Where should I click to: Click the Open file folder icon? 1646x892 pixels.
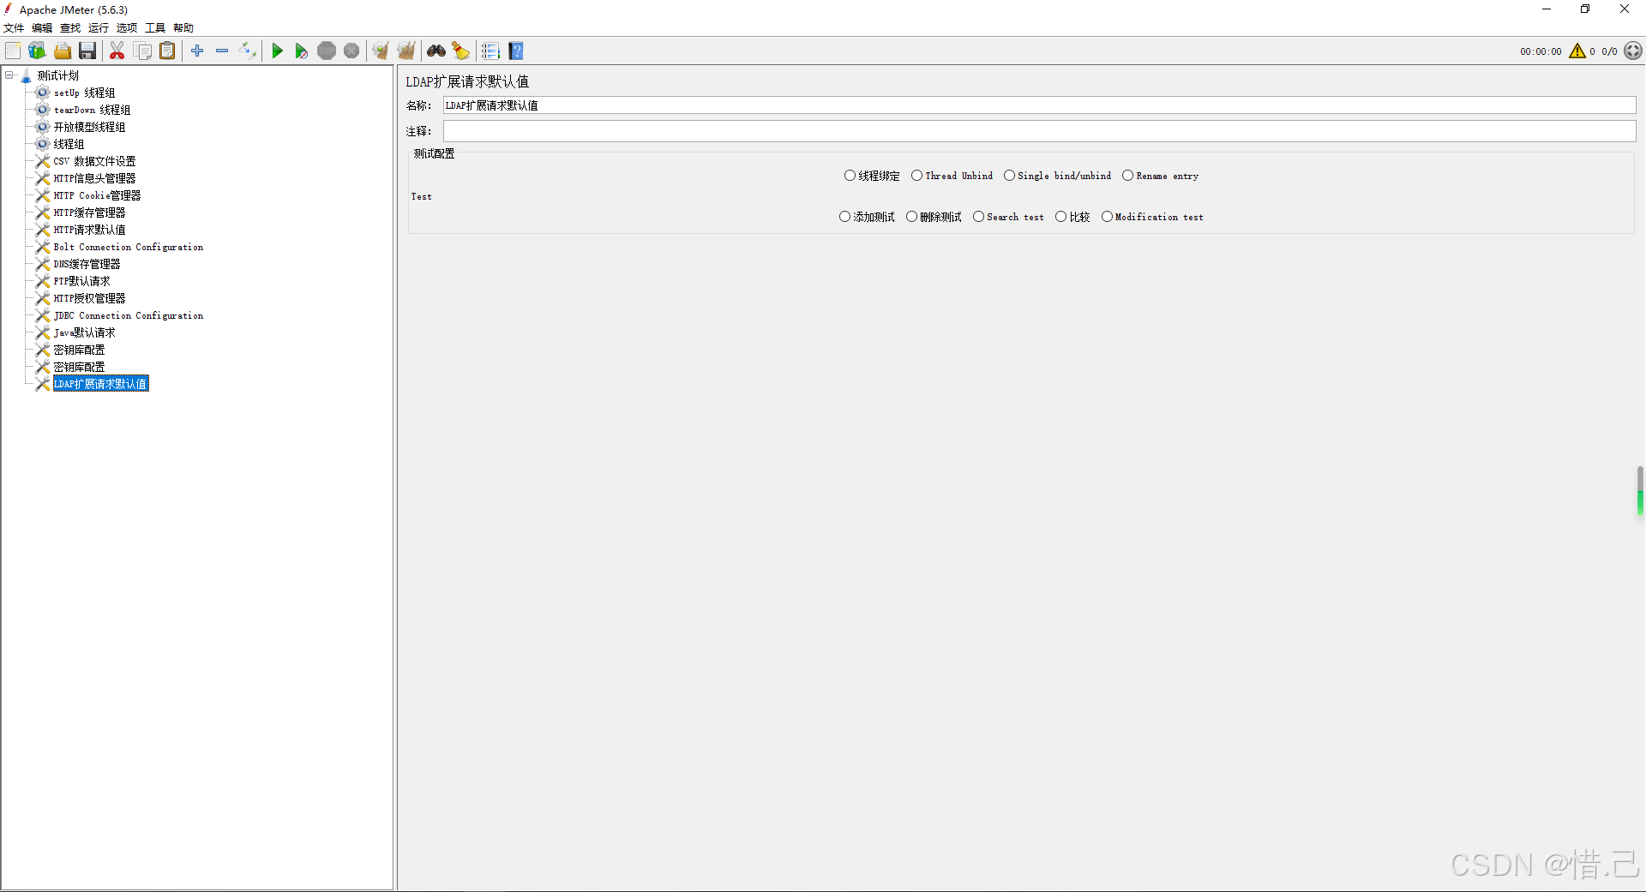pyautogui.click(x=63, y=51)
